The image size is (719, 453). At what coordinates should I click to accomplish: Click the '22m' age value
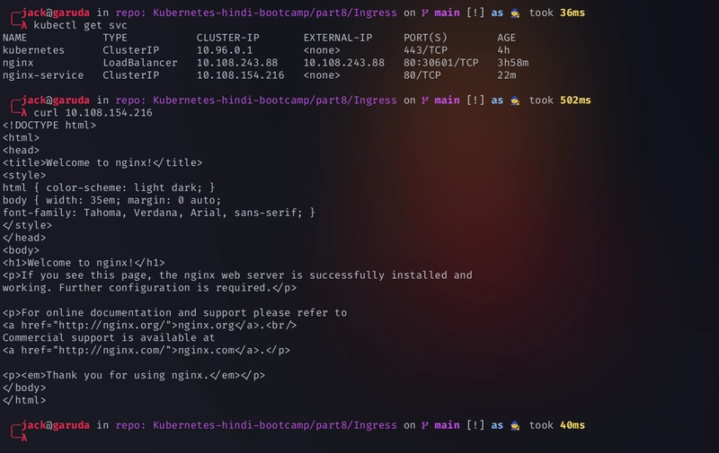click(506, 75)
